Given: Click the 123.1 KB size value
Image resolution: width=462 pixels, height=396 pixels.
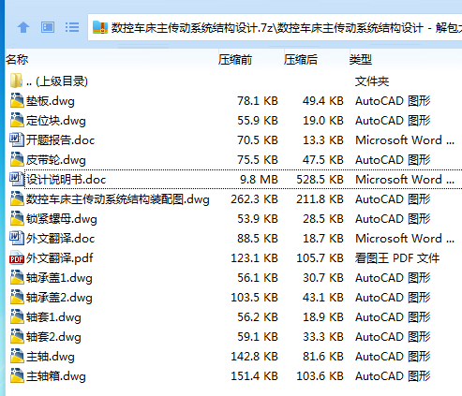Looking at the screenshot, I should [x=254, y=258].
